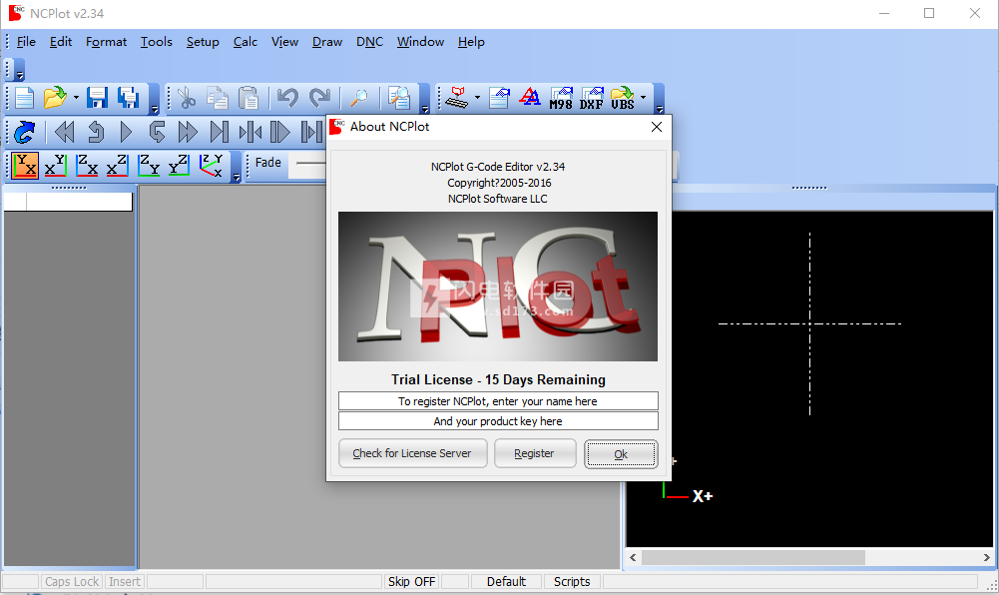Switch to the YZ plane view with blue right edge
Image resolution: width=999 pixels, height=595 pixels.
point(179,165)
